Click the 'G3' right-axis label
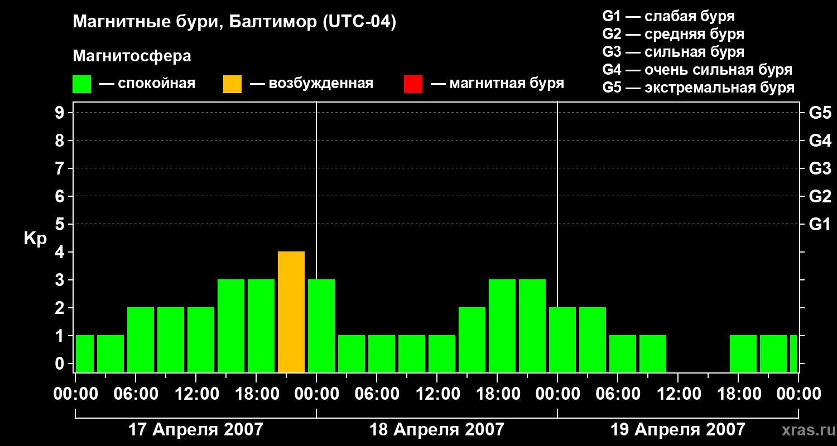837x446 pixels. [x=820, y=168]
